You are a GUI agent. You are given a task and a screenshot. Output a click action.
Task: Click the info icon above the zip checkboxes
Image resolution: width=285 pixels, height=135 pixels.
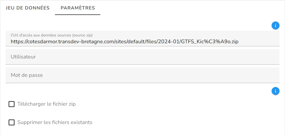click(275, 91)
